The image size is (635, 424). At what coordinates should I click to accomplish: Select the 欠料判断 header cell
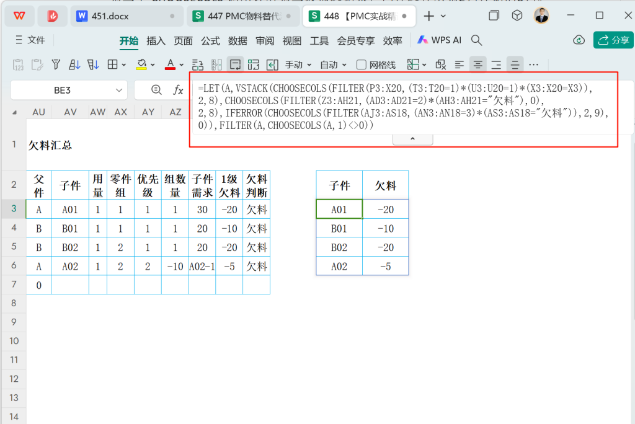pos(256,185)
